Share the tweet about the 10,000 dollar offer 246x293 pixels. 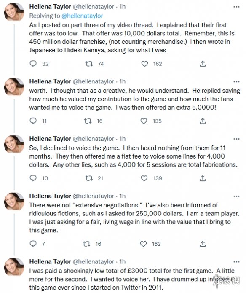(x=203, y=64)
